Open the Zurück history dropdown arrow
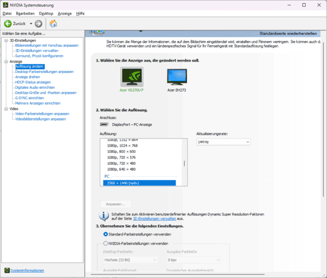 [31, 23]
